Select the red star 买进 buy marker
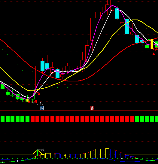 click(x=32, y=102)
